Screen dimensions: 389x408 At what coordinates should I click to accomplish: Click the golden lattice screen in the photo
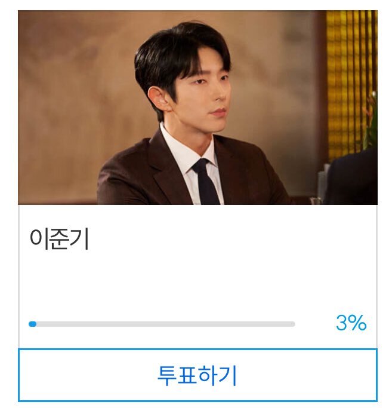pyautogui.click(x=351, y=83)
